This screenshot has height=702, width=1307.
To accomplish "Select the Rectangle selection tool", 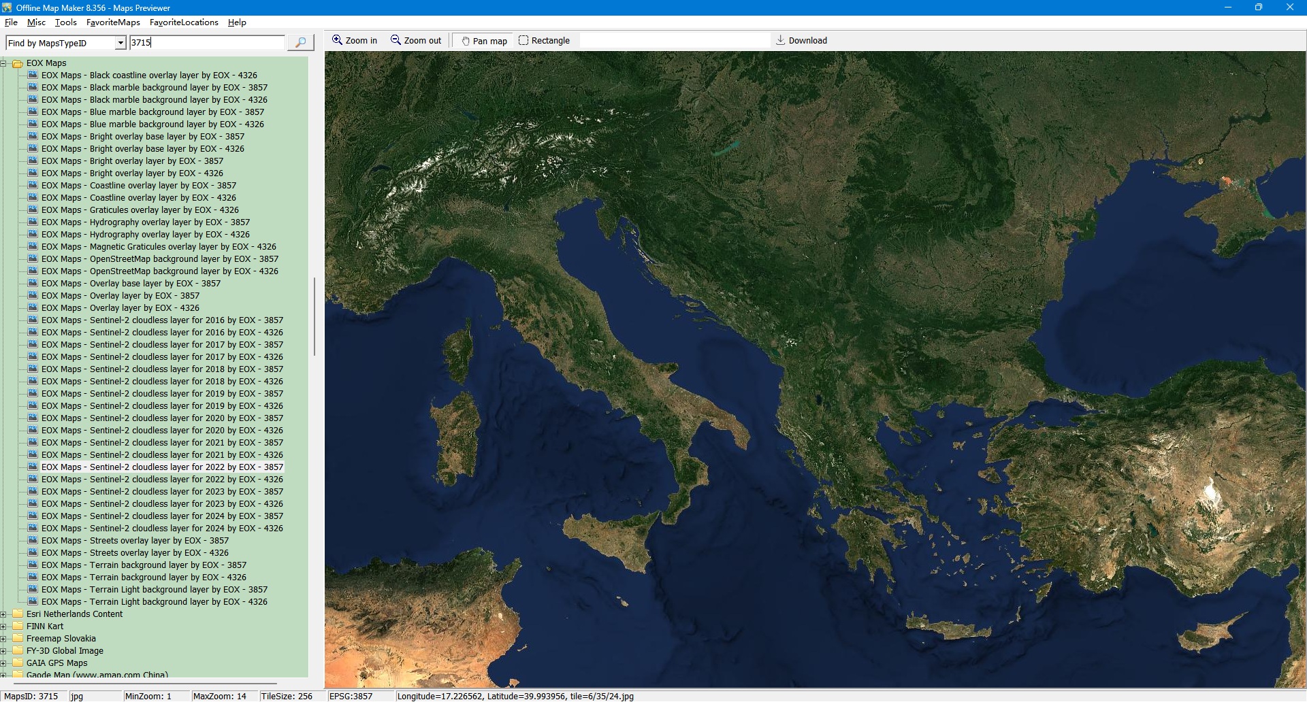I will pos(544,41).
